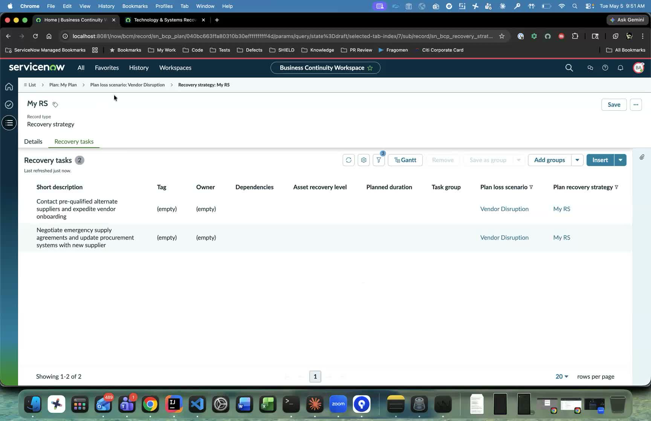Open the rows per page dropdown
Image resolution: width=651 pixels, height=421 pixels.
pos(562,377)
